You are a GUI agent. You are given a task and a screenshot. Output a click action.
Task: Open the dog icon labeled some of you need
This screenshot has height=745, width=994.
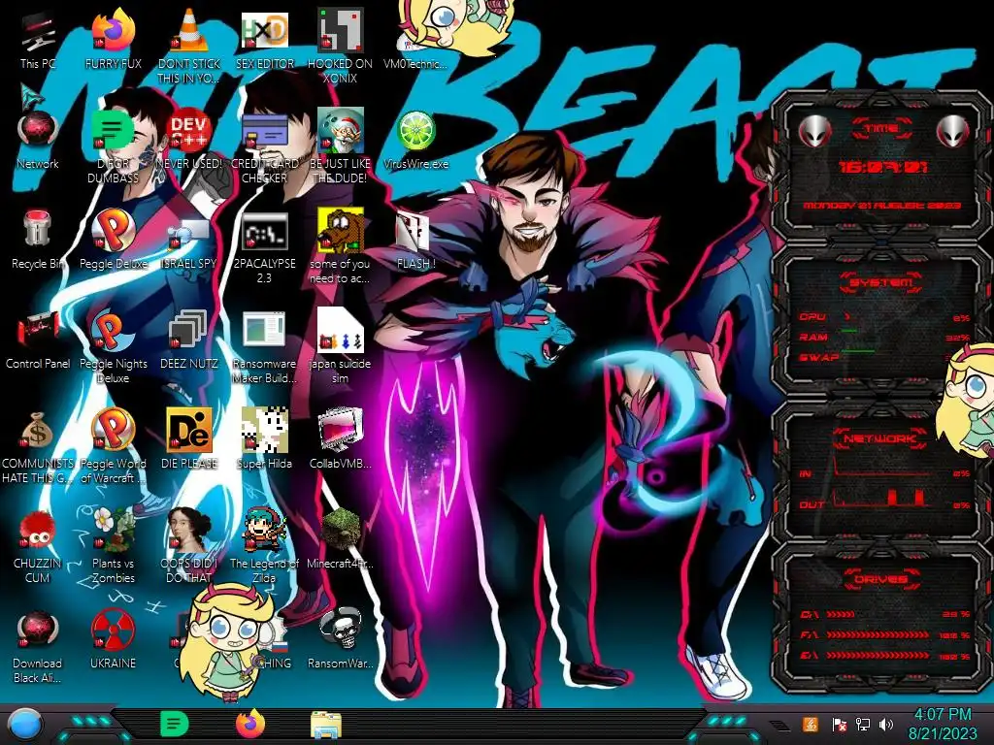[340, 245]
